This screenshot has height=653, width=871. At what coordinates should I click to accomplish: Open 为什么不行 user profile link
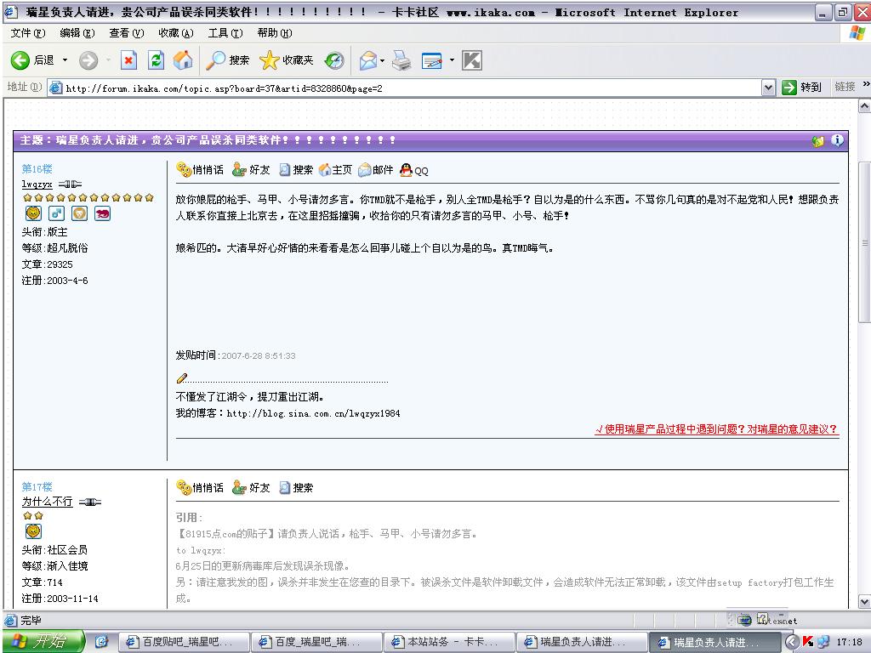coord(47,502)
